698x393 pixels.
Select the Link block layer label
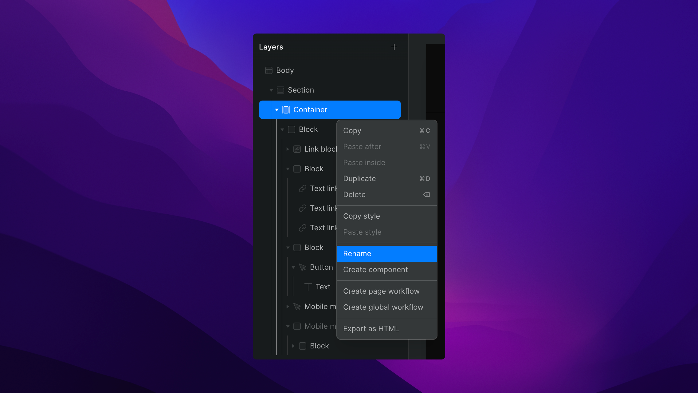320,149
